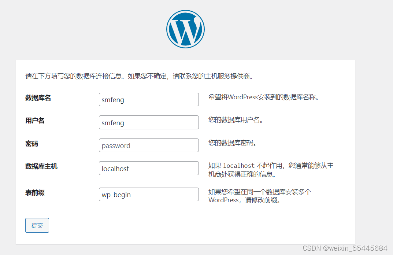The height and width of the screenshot is (255, 393).
Task: Click the description 您的数据库用户名。
Action: [x=236, y=120]
